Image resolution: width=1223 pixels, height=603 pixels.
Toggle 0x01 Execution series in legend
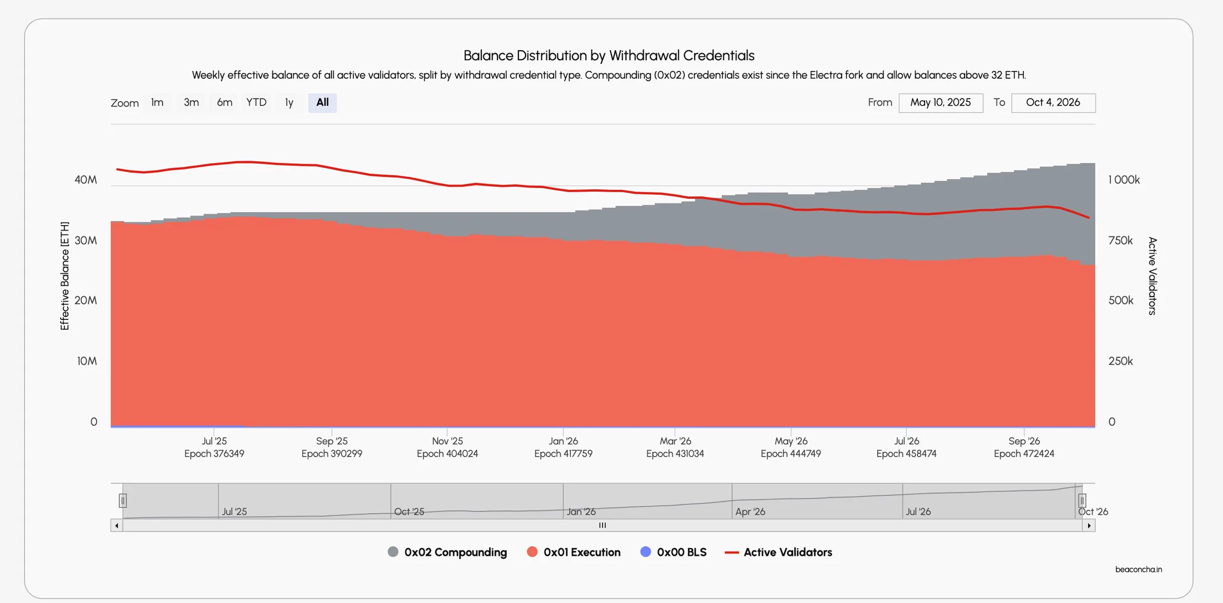(x=574, y=552)
